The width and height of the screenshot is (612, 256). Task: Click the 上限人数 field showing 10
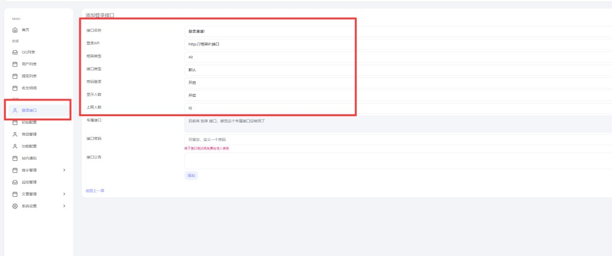point(398,108)
